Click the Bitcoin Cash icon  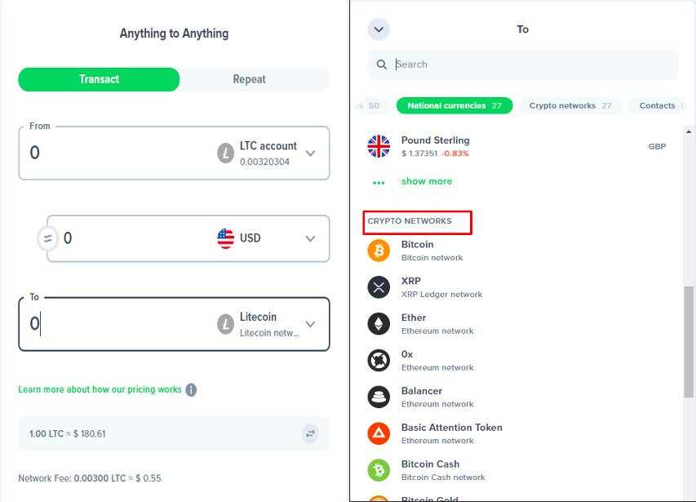[x=379, y=470]
